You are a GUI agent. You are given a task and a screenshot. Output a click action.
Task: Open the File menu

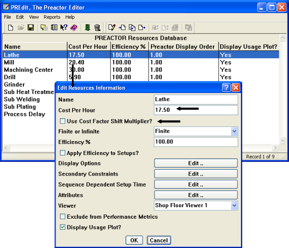pos(7,17)
